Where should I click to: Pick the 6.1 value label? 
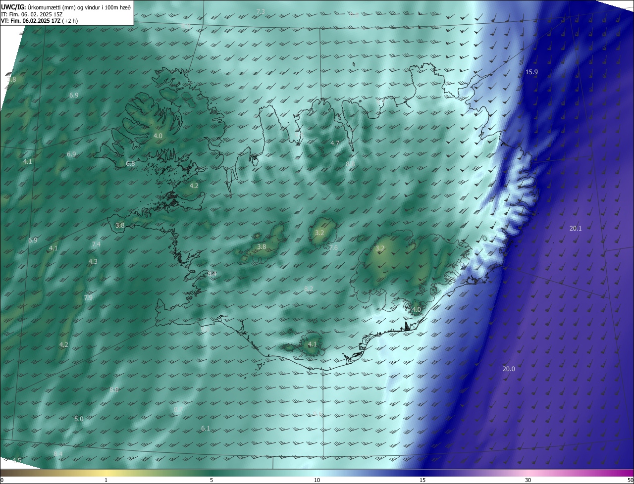point(206,428)
